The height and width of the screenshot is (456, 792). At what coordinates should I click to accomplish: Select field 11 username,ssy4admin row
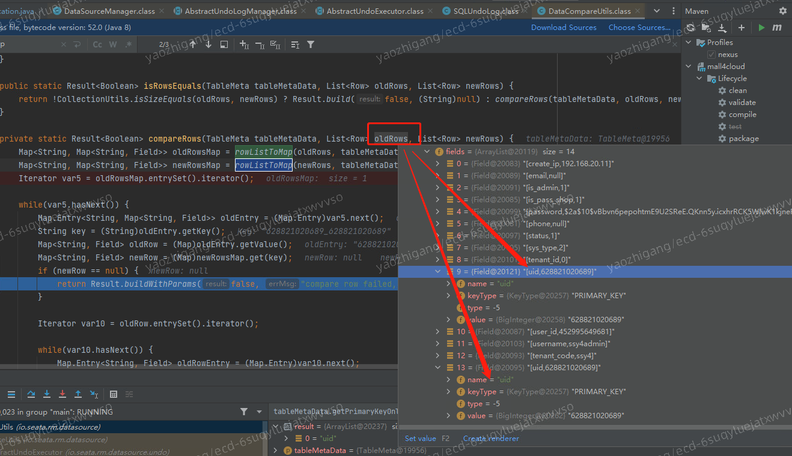(x=595, y=344)
